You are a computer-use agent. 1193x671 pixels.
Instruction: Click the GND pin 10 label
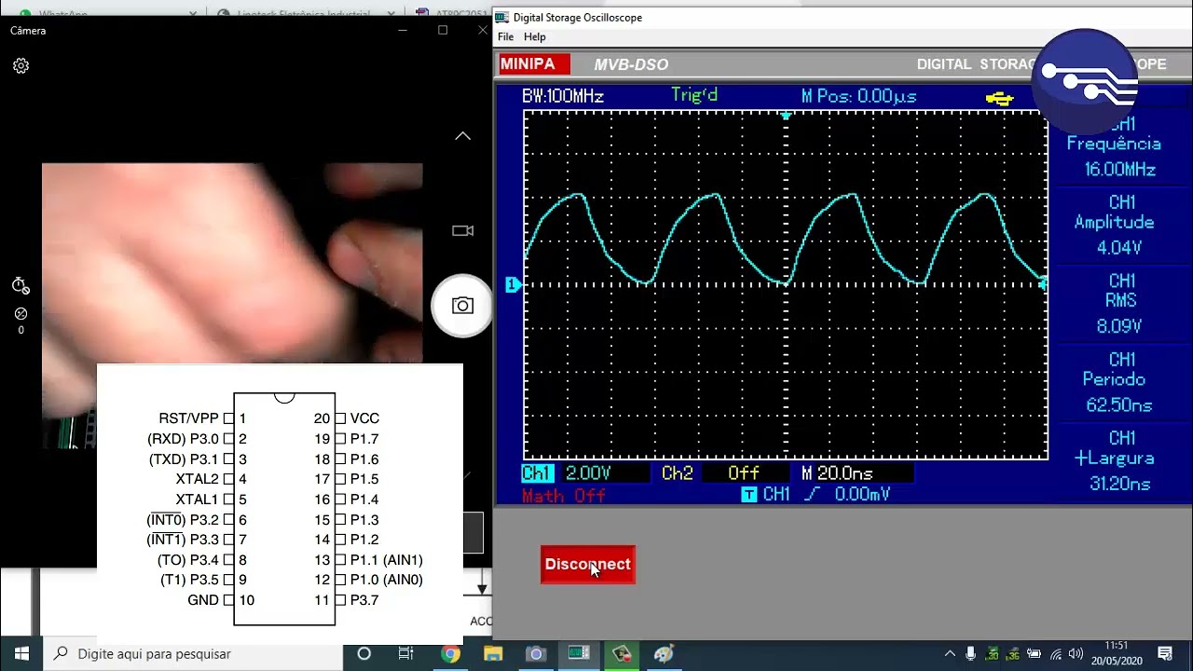tap(203, 600)
